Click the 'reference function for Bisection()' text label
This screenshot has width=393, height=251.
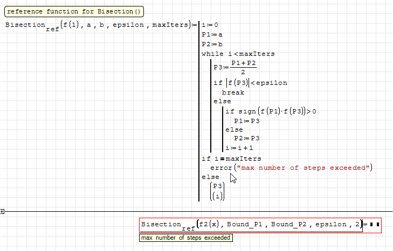pos(75,11)
